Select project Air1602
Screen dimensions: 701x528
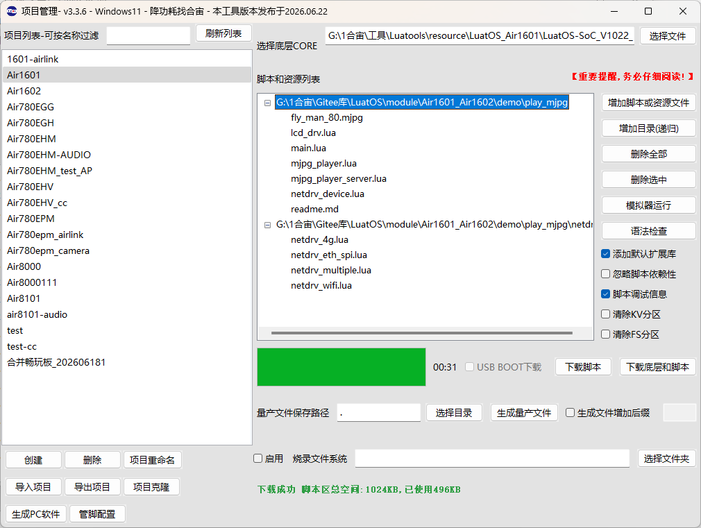point(127,91)
